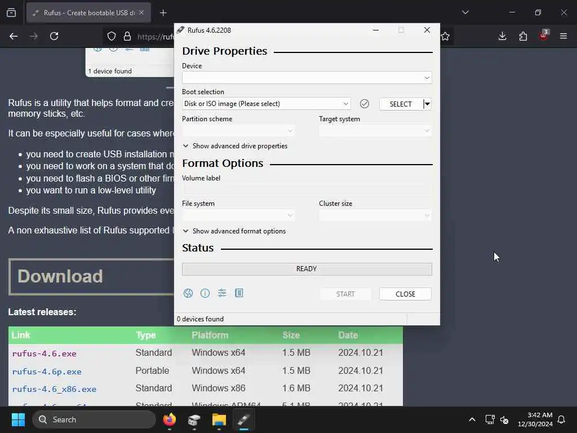The height and width of the screenshot is (433, 577).
Task: Open the Partition scheme dropdown
Action: pos(238,131)
